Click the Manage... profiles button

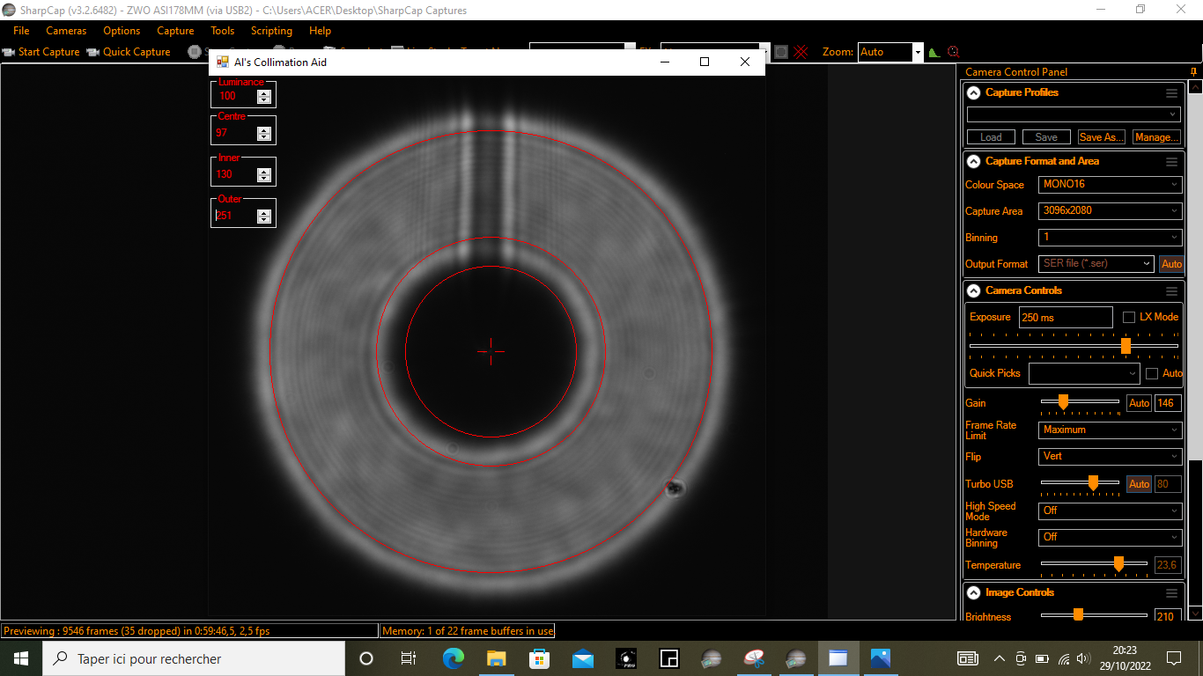coord(1157,137)
